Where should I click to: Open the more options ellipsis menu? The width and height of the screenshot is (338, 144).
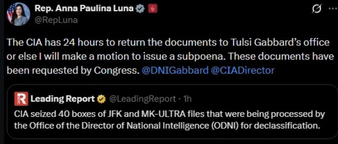[333, 10]
